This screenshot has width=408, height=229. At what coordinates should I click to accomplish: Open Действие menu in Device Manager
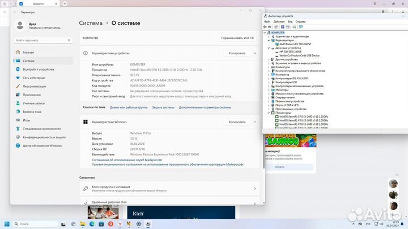click(279, 21)
